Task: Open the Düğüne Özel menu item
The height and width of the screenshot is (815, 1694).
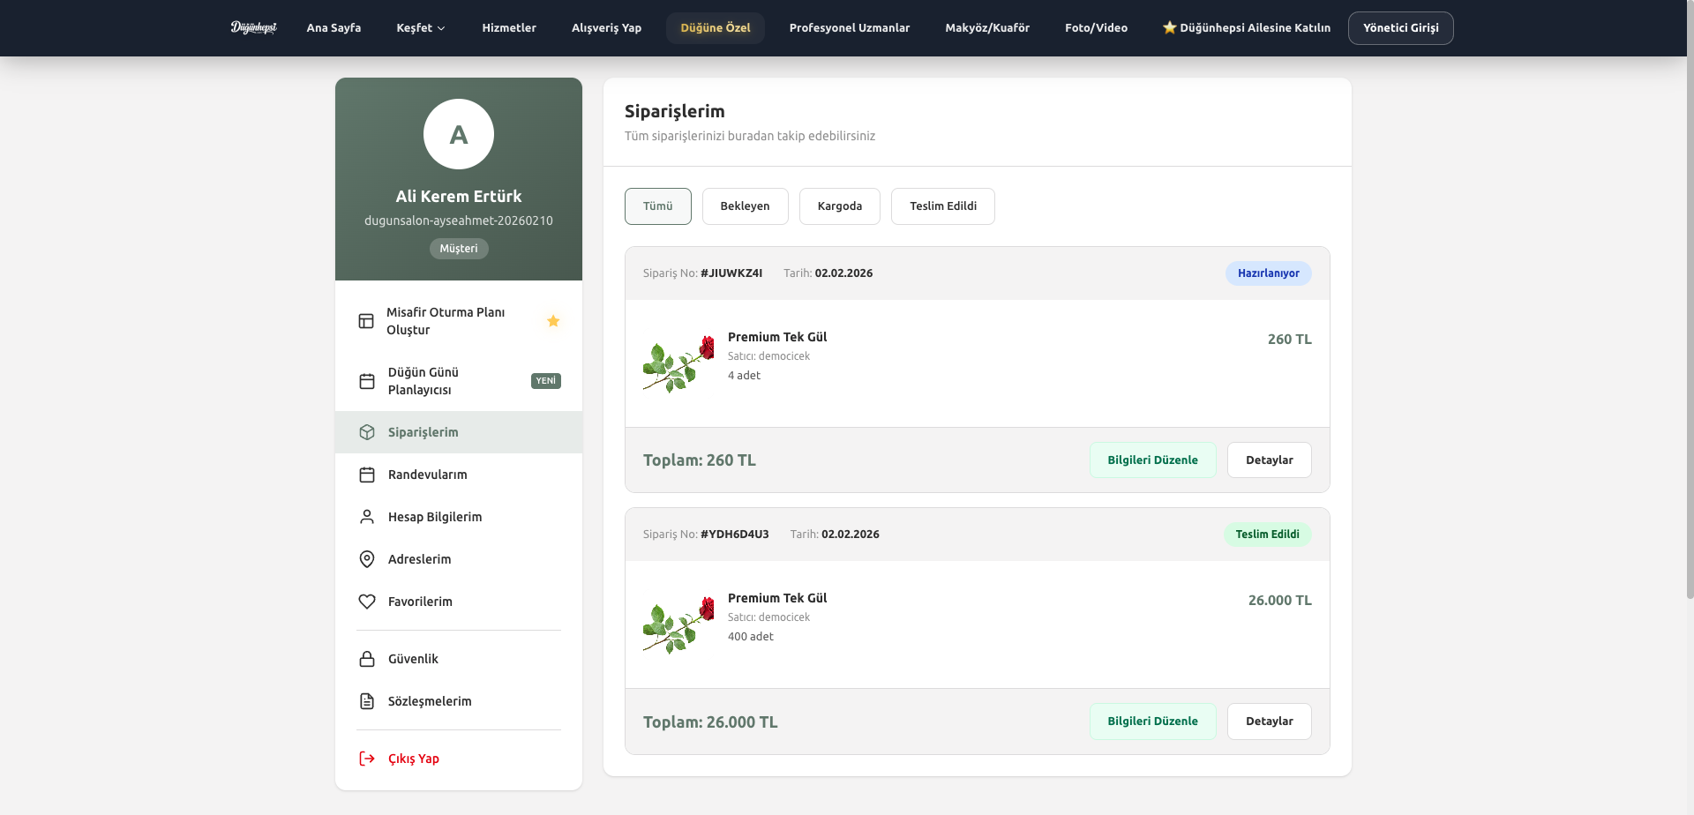Action: click(715, 28)
